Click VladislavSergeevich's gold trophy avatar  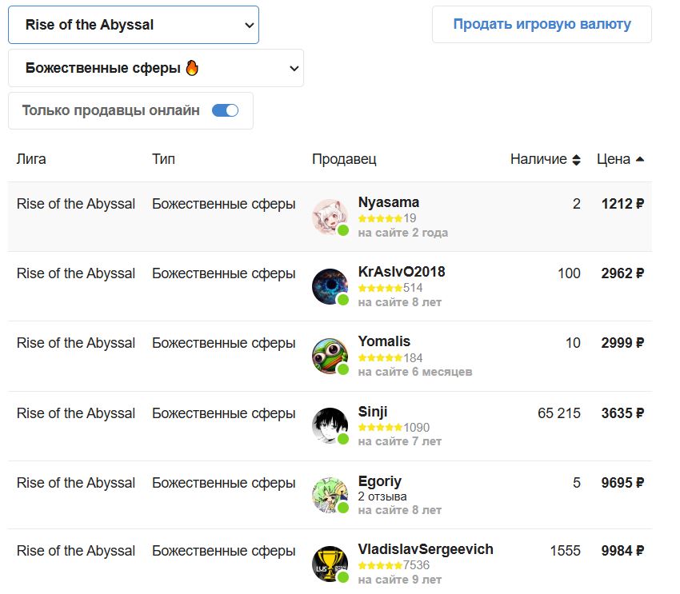click(x=330, y=564)
